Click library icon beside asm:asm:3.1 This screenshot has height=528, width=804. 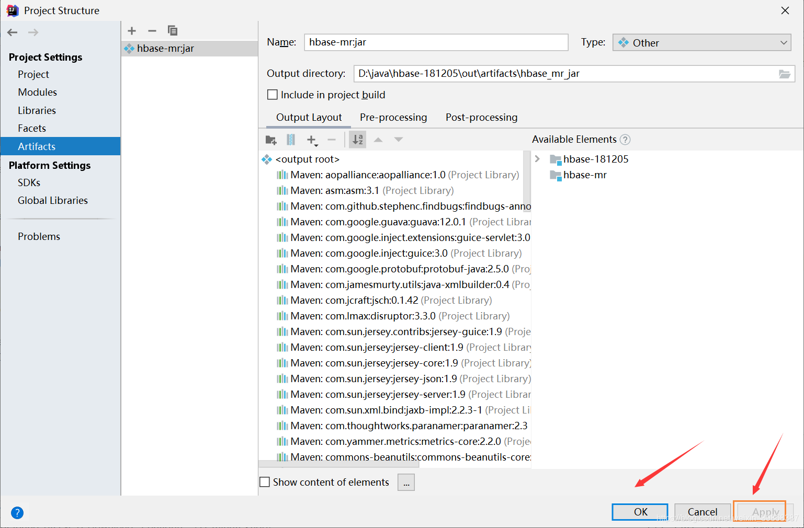(x=282, y=190)
